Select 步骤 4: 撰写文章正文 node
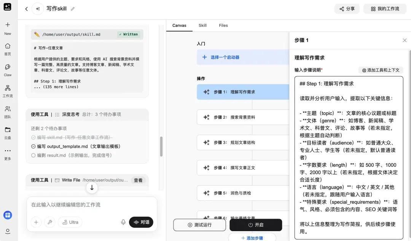Image resolution: width=411 pixels, height=241 pixels. tap(243, 168)
